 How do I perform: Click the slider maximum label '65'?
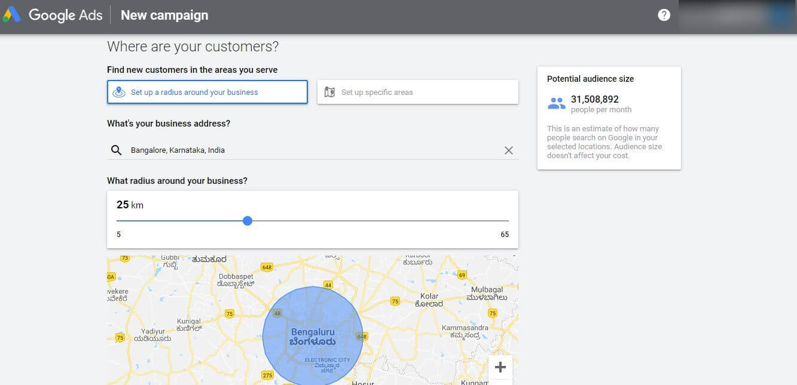(x=505, y=235)
